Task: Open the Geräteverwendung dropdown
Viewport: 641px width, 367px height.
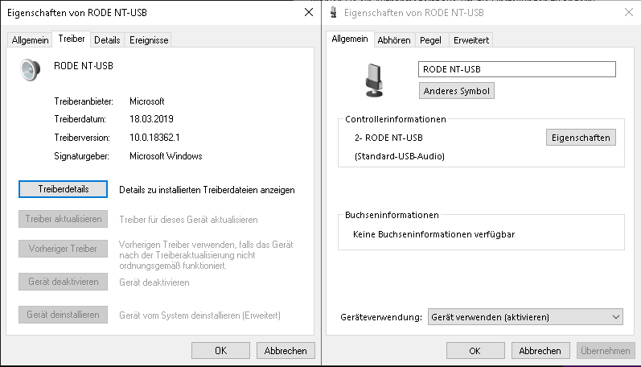Action: pyautogui.click(x=525, y=317)
